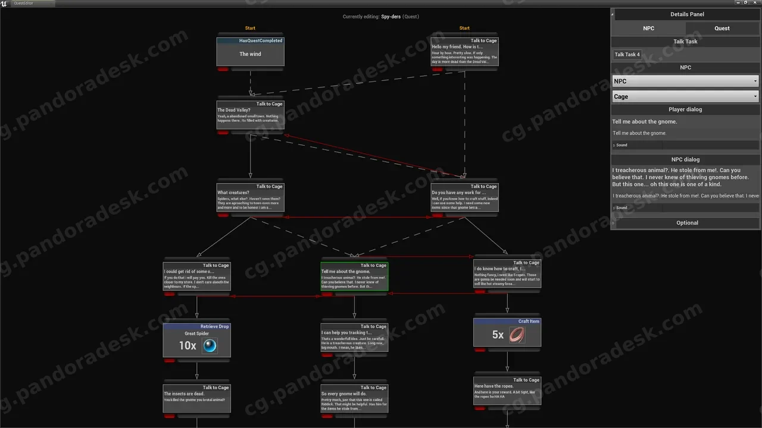Expand Sound under Player dialog
This screenshot has height=428, width=762.
point(614,145)
